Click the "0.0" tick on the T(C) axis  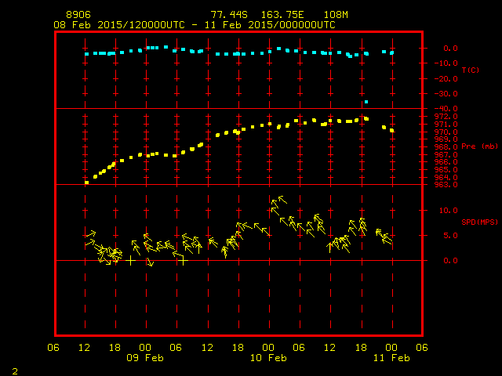pyautogui.click(x=450, y=49)
